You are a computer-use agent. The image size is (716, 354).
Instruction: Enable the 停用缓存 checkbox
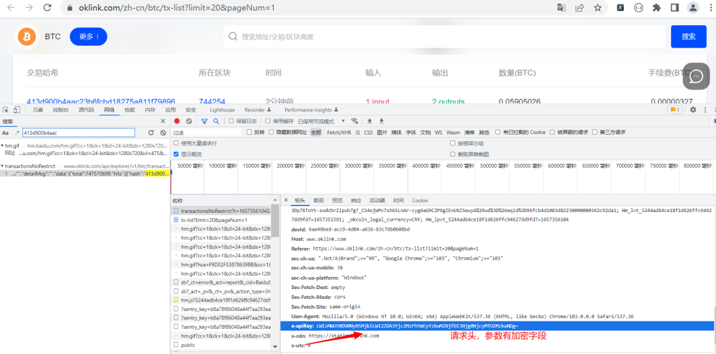tap(268, 121)
